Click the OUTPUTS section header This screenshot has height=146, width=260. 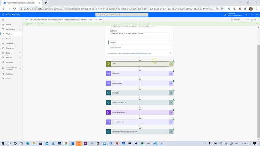click(140, 42)
